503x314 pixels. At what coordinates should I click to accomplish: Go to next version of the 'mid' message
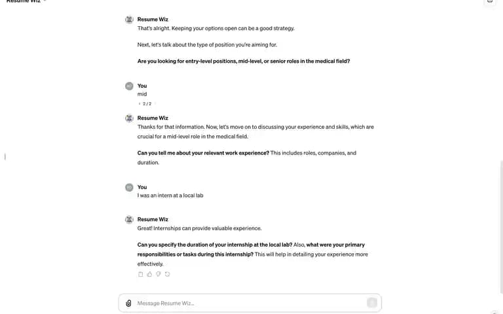(x=155, y=104)
